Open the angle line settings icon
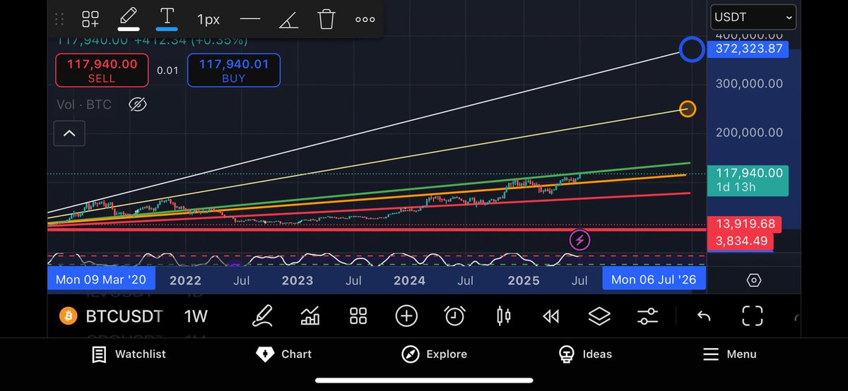Screen dimensions: 848x391 pyautogui.click(x=288, y=19)
